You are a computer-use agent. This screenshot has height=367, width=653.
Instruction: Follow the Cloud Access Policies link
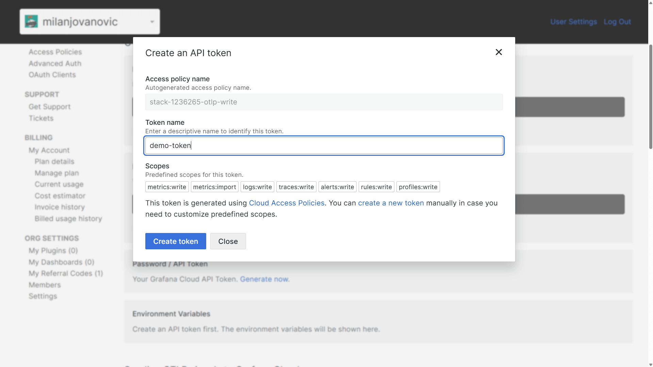pos(287,203)
